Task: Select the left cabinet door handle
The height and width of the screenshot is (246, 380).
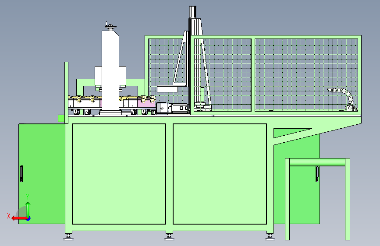Action: tap(21, 174)
